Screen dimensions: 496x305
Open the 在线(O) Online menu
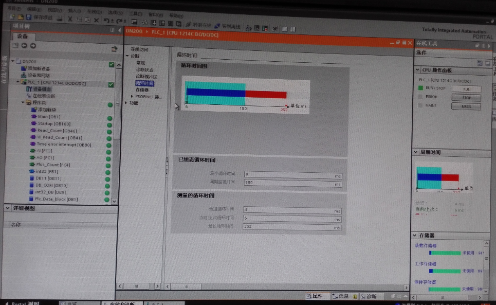tap(93, 10)
